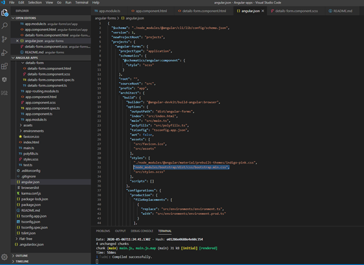Expand the Timeline section
Image resolution: width=364 pixels, height=265 pixels.
(13, 261)
